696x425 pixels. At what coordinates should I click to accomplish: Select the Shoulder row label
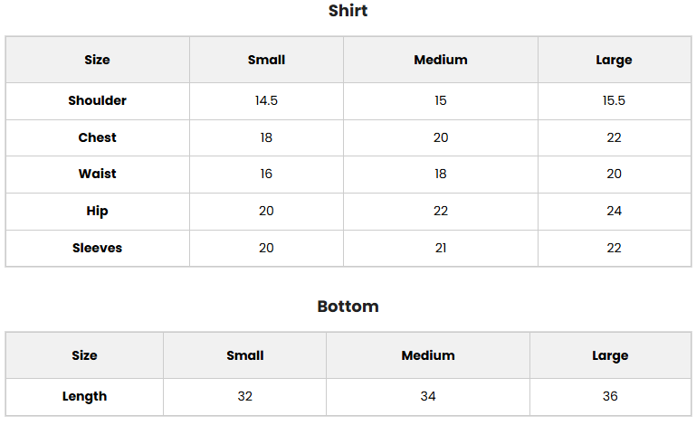(x=97, y=100)
